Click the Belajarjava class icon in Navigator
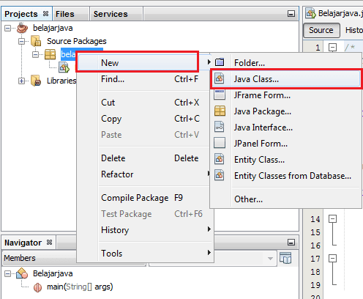 click(x=22, y=273)
